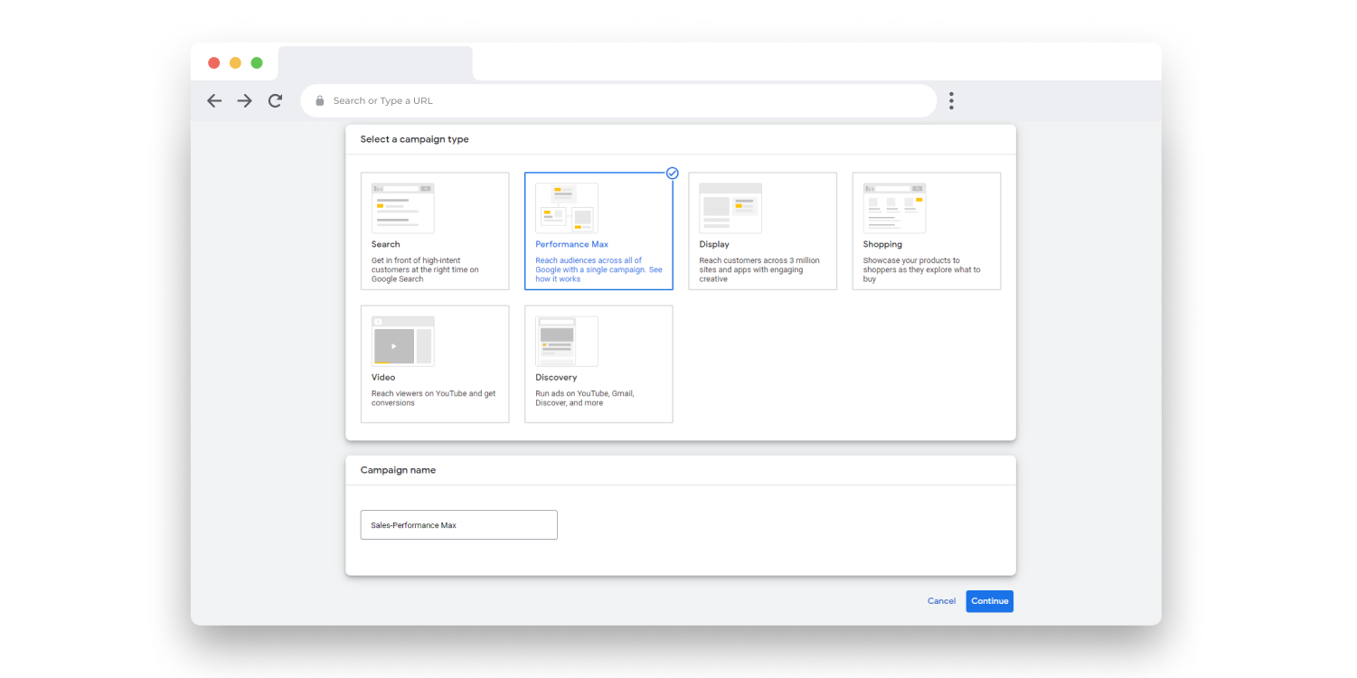Click the Performance Max campaign illustration

(567, 208)
